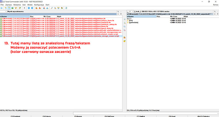Click the F3 Podgląd button
The image size is (219, 117).
point(16,116)
